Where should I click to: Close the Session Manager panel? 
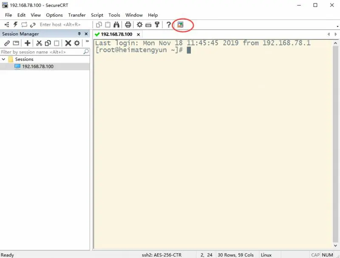pos(86,34)
